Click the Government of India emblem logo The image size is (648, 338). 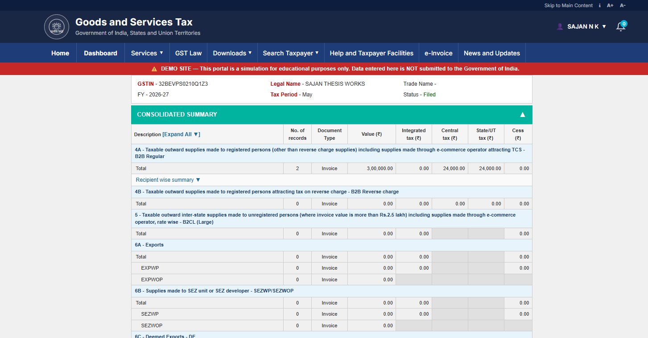point(57,27)
